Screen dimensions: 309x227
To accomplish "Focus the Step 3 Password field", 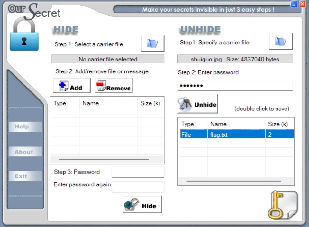I will point(138,172).
